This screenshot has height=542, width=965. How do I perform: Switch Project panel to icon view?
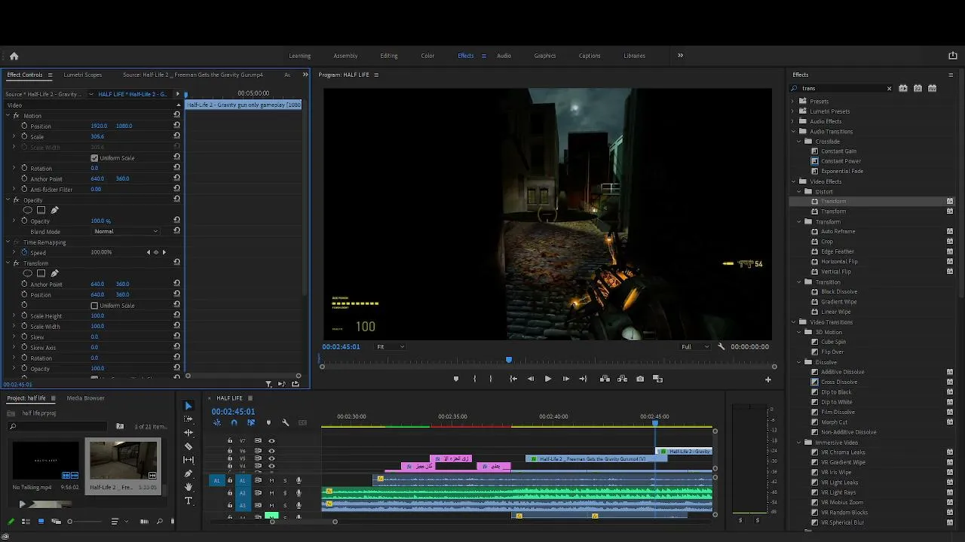[41, 522]
